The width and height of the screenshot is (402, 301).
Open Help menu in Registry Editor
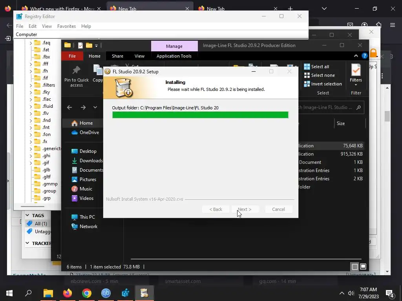coord(86,26)
